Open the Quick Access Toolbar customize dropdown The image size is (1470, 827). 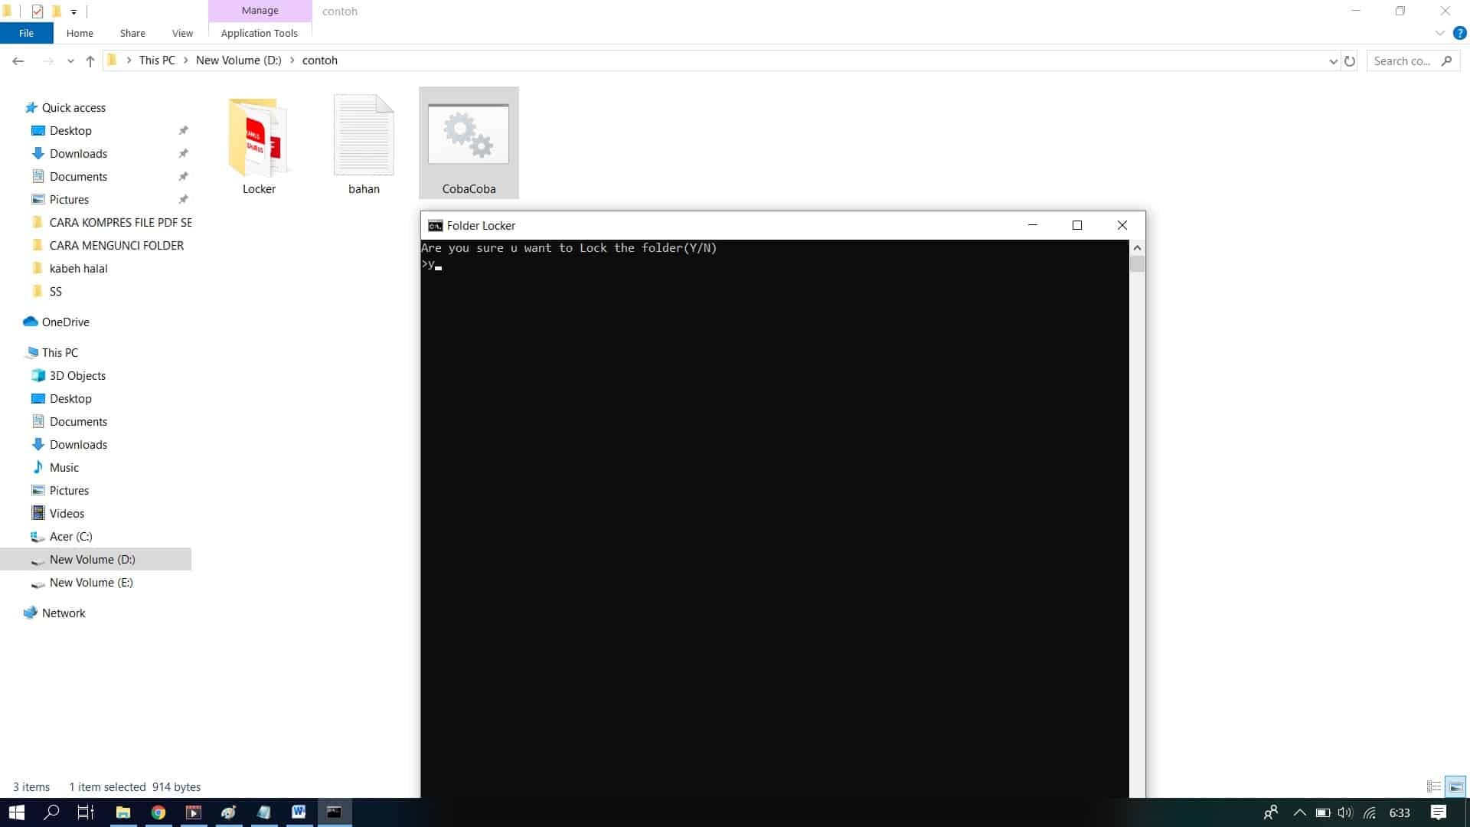[73, 11]
